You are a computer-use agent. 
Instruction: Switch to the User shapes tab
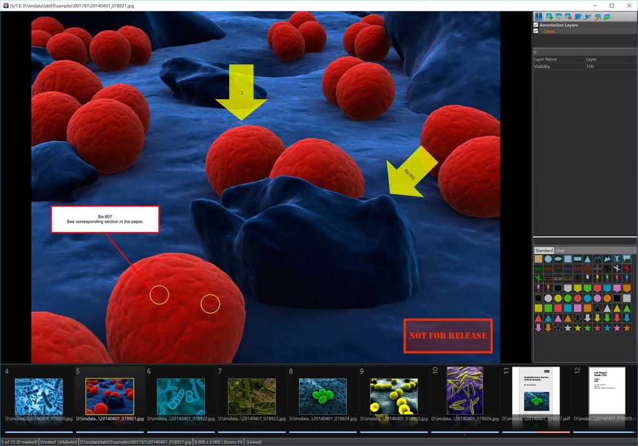click(x=559, y=251)
